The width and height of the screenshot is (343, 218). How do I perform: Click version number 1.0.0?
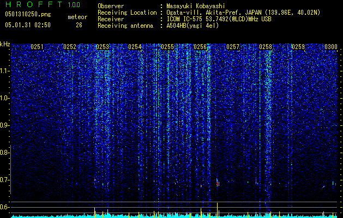coord(74,5)
